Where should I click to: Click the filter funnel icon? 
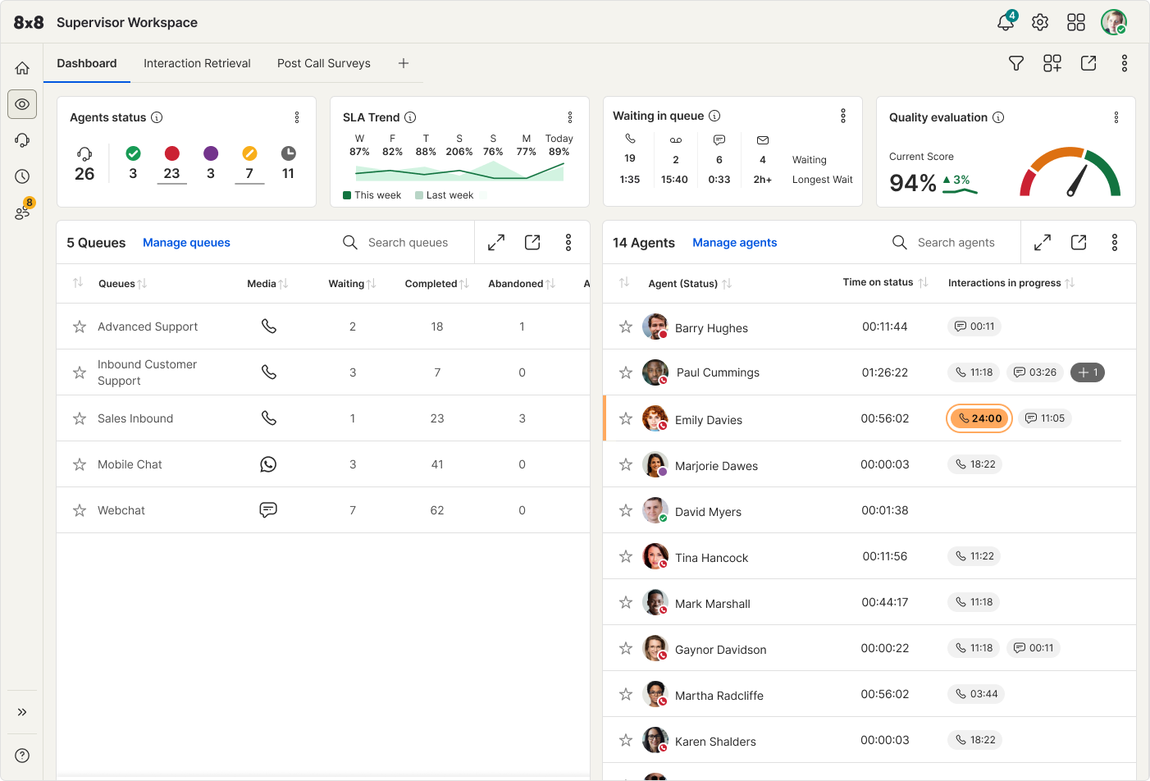[x=1015, y=63]
